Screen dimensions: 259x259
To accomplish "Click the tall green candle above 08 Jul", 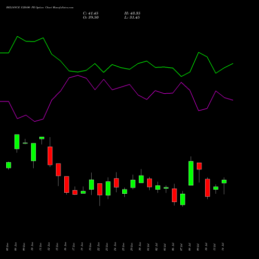I will point(191,173).
